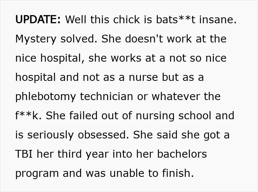Click the word 'nursing' before school

tap(155, 116)
